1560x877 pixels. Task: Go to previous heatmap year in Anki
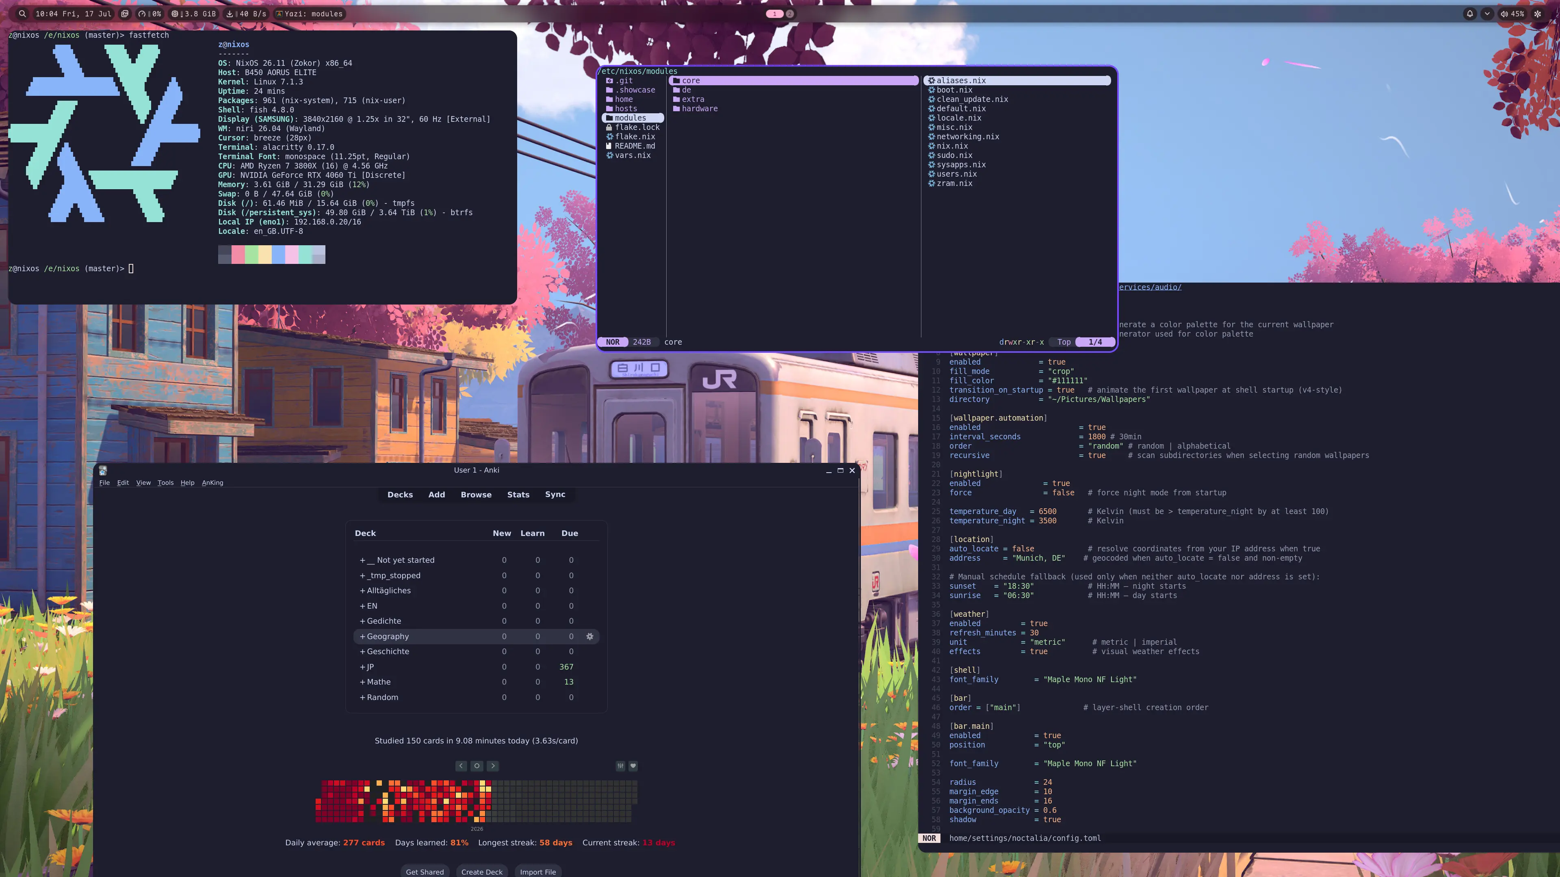tap(461, 766)
